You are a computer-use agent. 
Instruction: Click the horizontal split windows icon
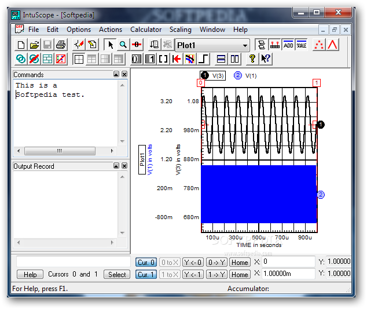[x=221, y=59]
